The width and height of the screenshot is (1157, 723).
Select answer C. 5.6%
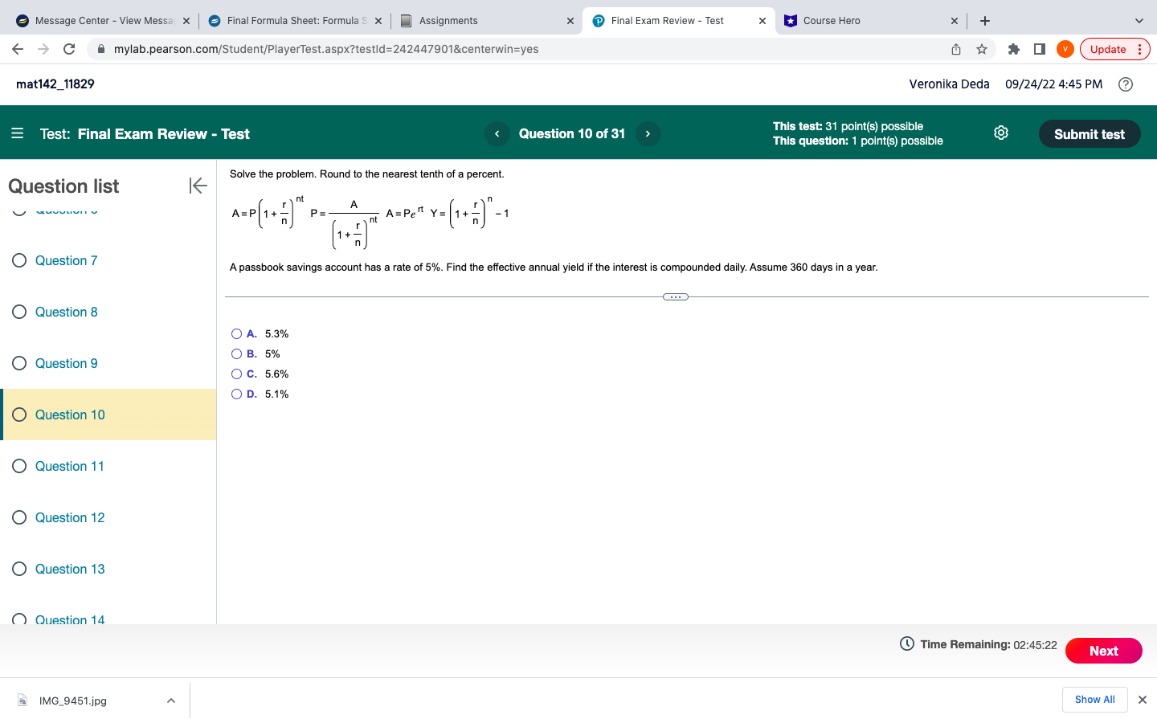tap(236, 374)
